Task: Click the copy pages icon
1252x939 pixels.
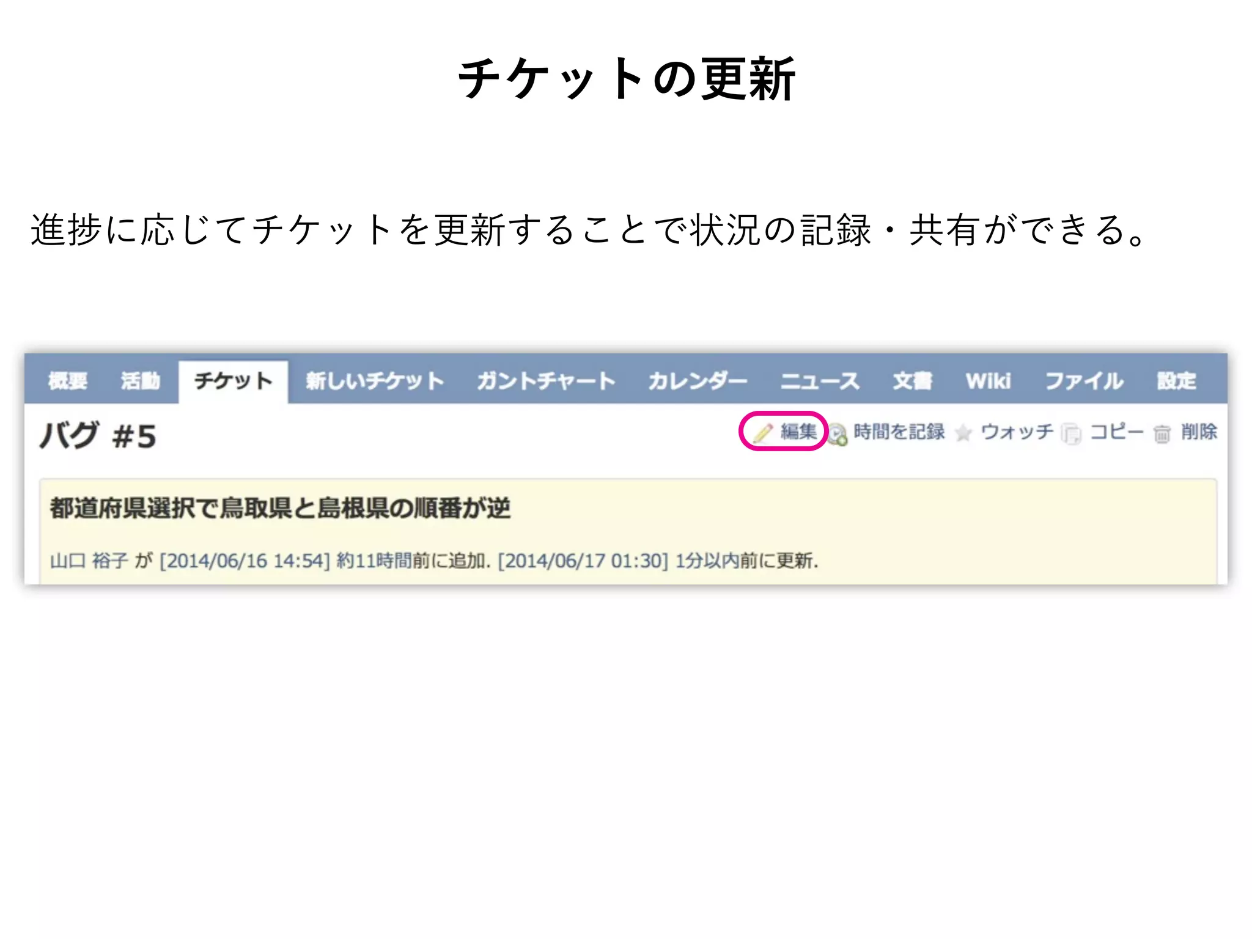Action: pyautogui.click(x=1071, y=434)
